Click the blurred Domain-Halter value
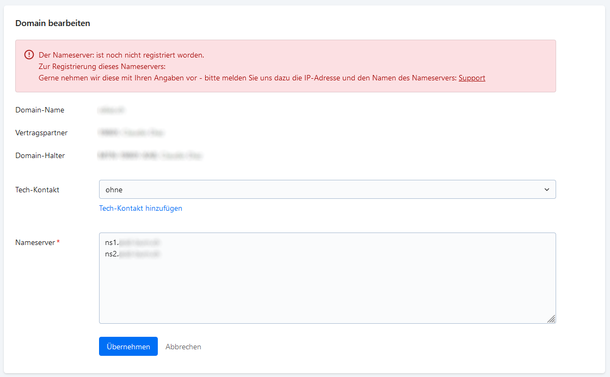 tap(150, 155)
